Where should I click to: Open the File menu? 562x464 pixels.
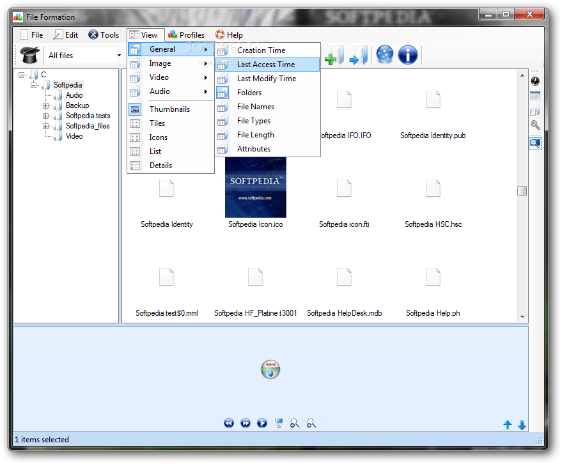coord(31,35)
